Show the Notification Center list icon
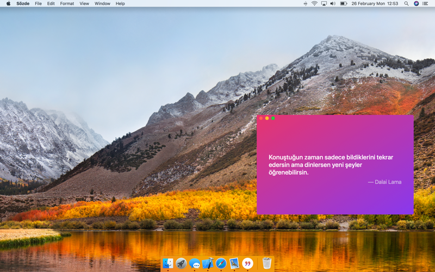 coord(425,4)
